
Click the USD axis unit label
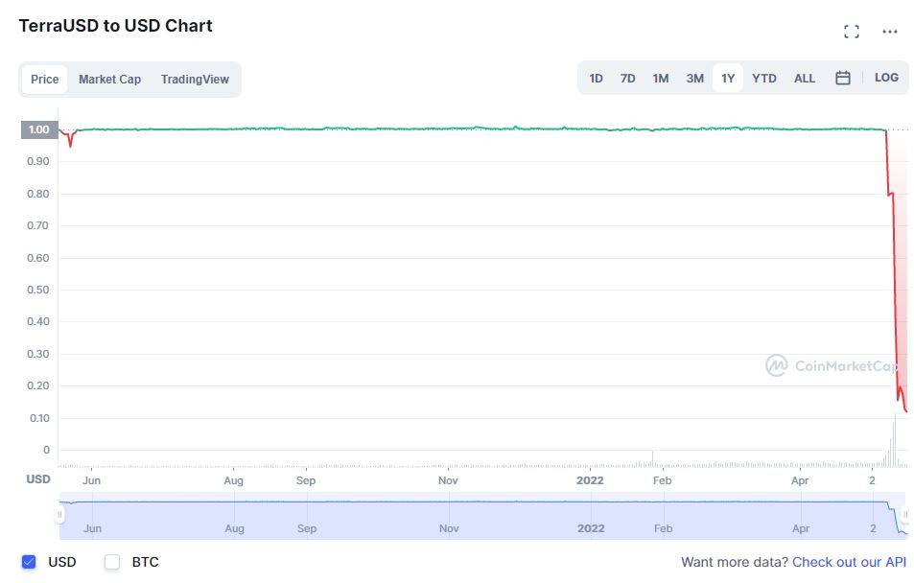(x=38, y=479)
